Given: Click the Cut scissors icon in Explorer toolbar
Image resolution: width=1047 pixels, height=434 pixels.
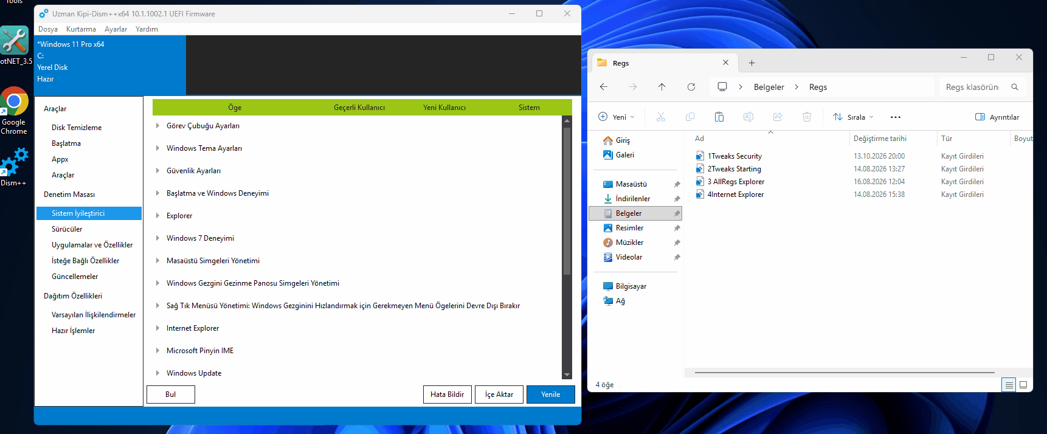Looking at the screenshot, I should point(661,117).
